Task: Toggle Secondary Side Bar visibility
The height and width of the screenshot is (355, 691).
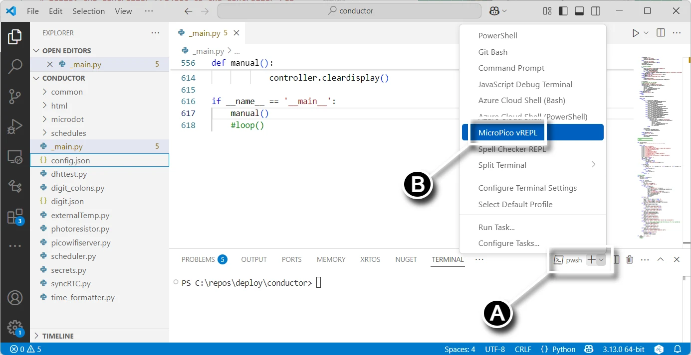Action: pos(595,11)
